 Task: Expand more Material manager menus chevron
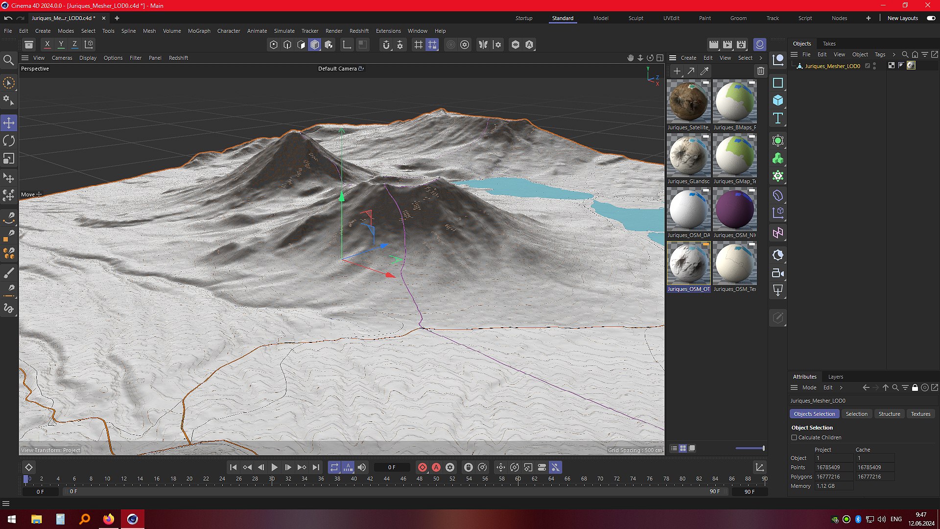coord(761,58)
